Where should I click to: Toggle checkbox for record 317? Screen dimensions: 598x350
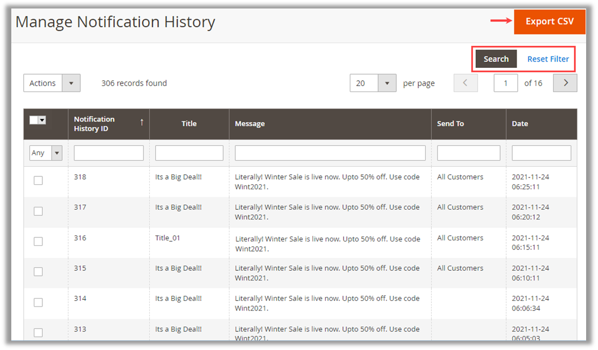point(38,211)
